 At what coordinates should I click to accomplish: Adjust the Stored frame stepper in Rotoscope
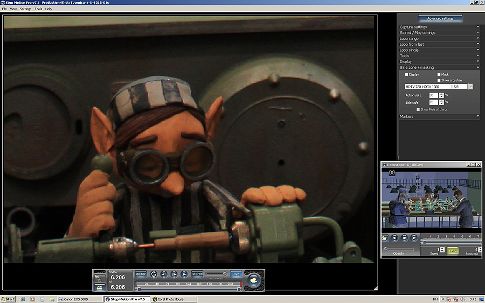point(442,250)
